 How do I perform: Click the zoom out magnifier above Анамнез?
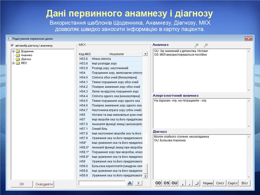click(206, 45)
